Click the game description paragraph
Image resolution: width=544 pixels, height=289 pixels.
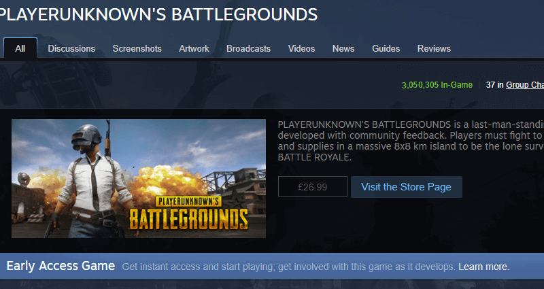(411, 141)
